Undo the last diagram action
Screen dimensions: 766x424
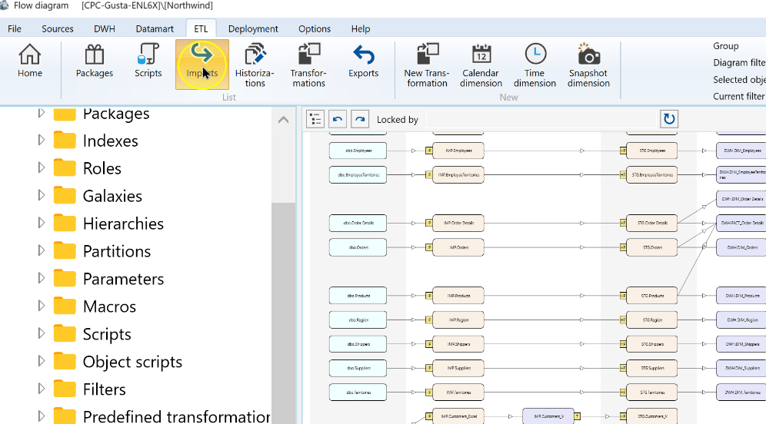(338, 119)
